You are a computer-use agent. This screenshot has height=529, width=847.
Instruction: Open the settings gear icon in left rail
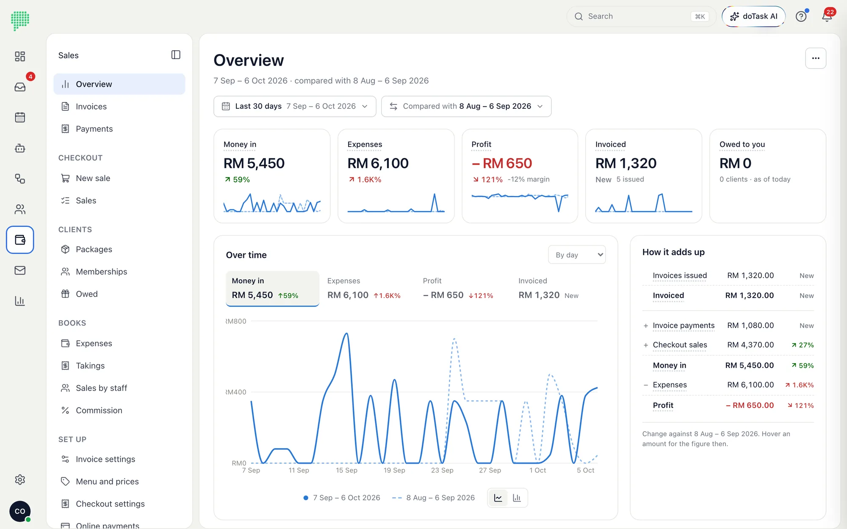click(20, 479)
